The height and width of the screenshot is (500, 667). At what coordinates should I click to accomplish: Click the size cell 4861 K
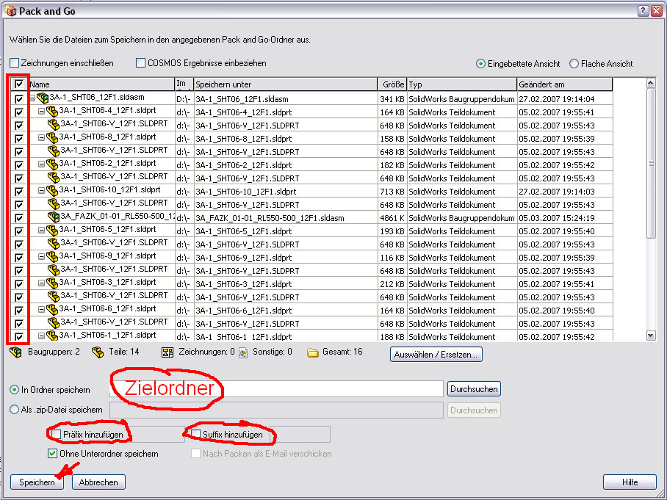click(392, 217)
